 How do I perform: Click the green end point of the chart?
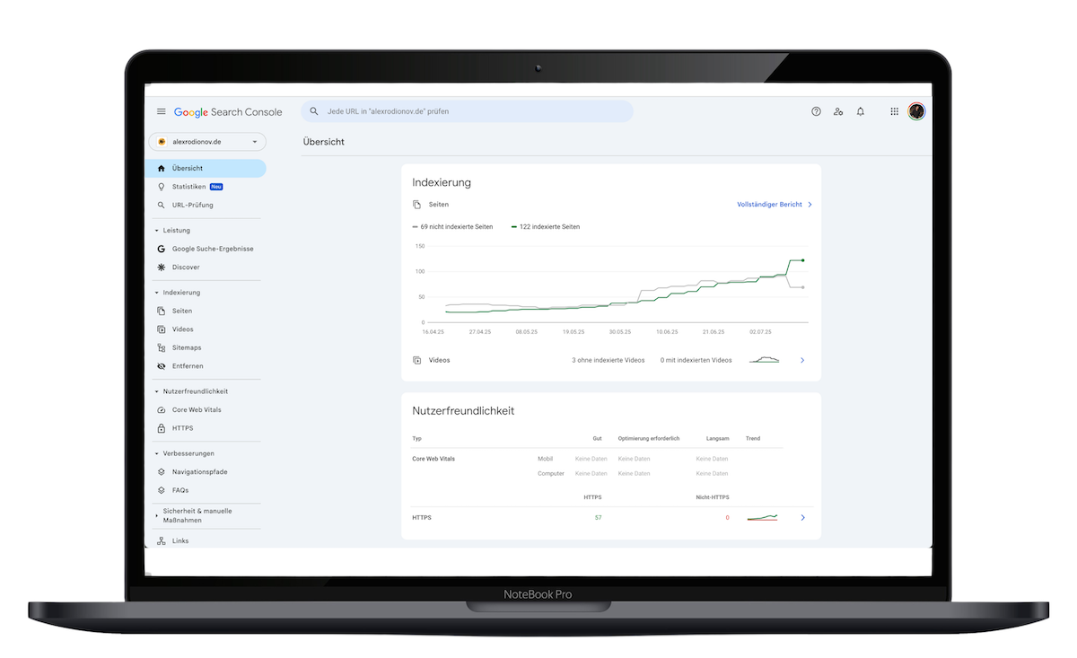pos(802,260)
